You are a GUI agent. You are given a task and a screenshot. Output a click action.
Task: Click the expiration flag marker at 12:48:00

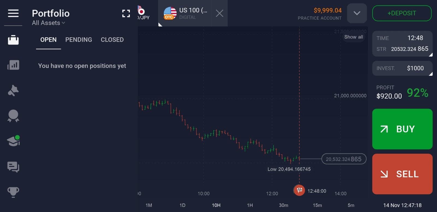(x=299, y=190)
